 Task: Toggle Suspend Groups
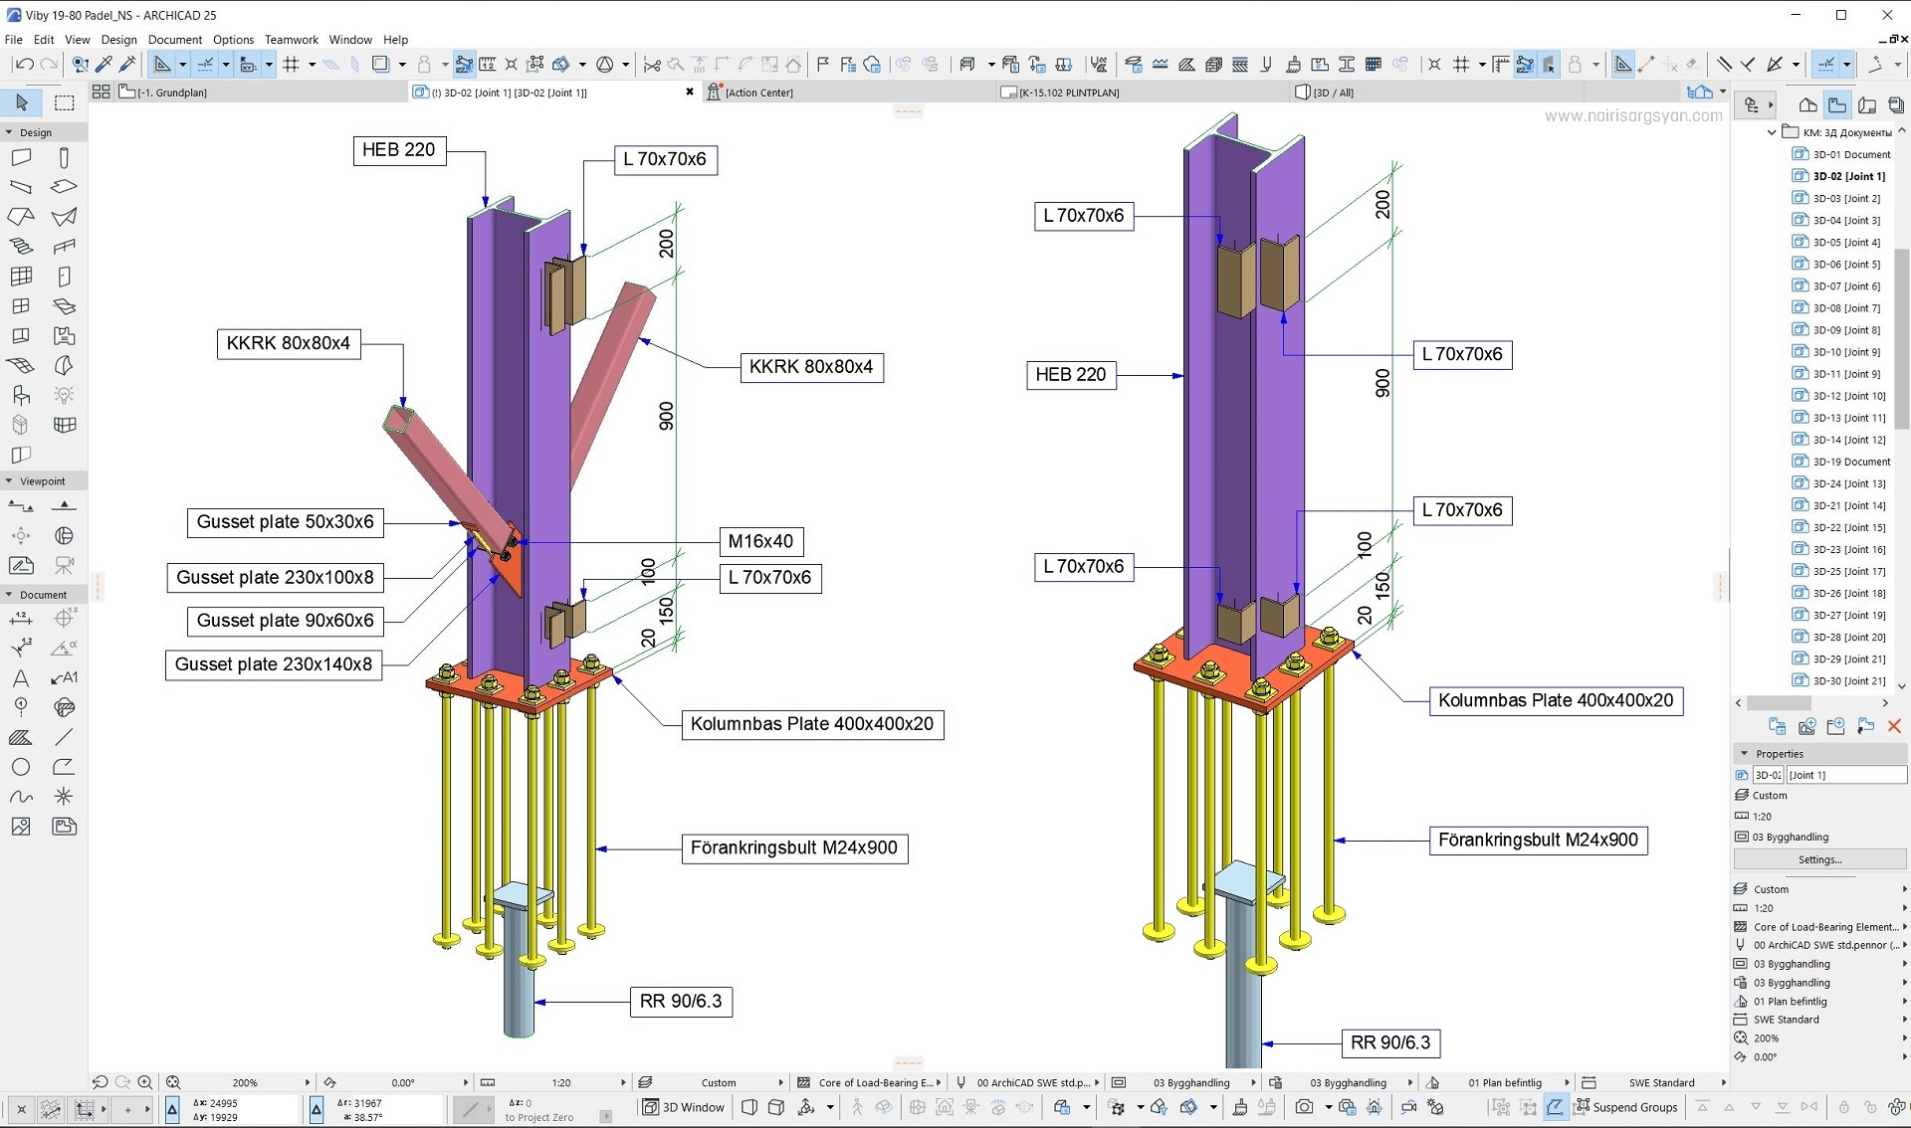pos(1625,1107)
